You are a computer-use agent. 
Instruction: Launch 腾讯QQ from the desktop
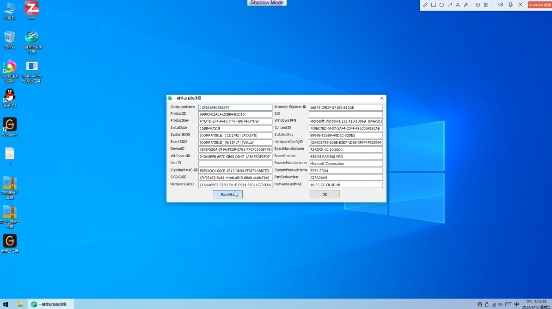pos(9,97)
